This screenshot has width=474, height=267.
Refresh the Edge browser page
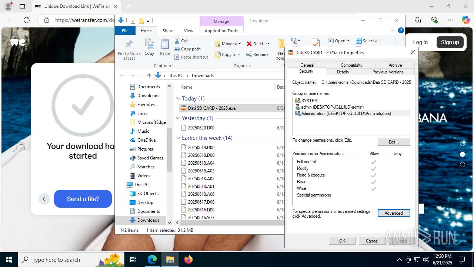tap(27, 20)
